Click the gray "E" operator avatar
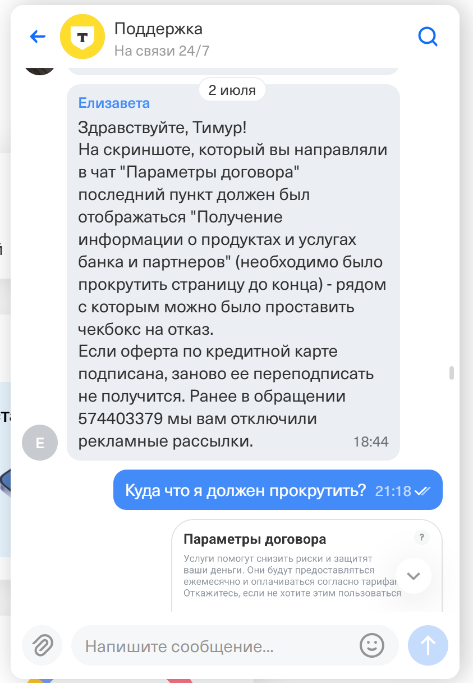The height and width of the screenshot is (683, 473). 40,443
